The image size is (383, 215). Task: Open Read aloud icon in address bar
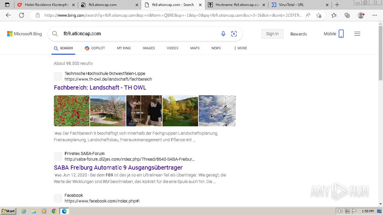click(308, 15)
